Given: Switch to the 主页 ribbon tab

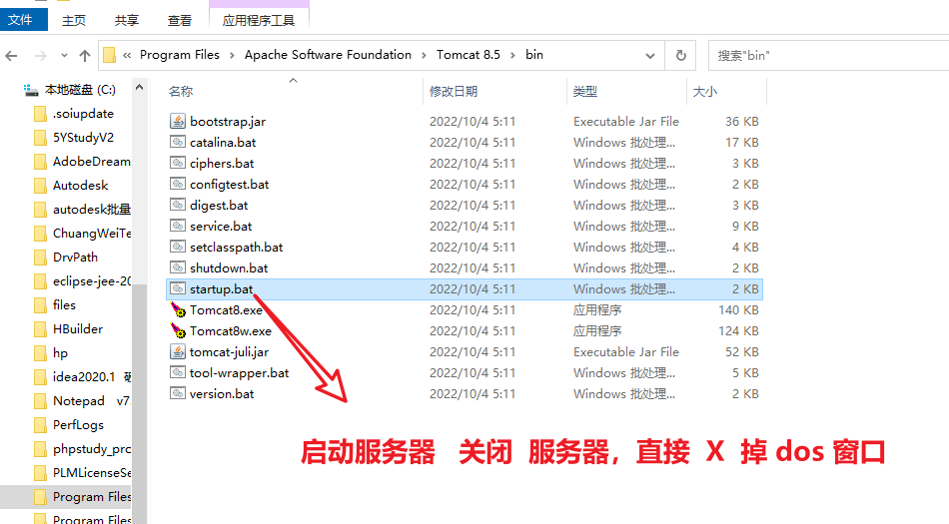Looking at the screenshot, I should click(x=74, y=21).
